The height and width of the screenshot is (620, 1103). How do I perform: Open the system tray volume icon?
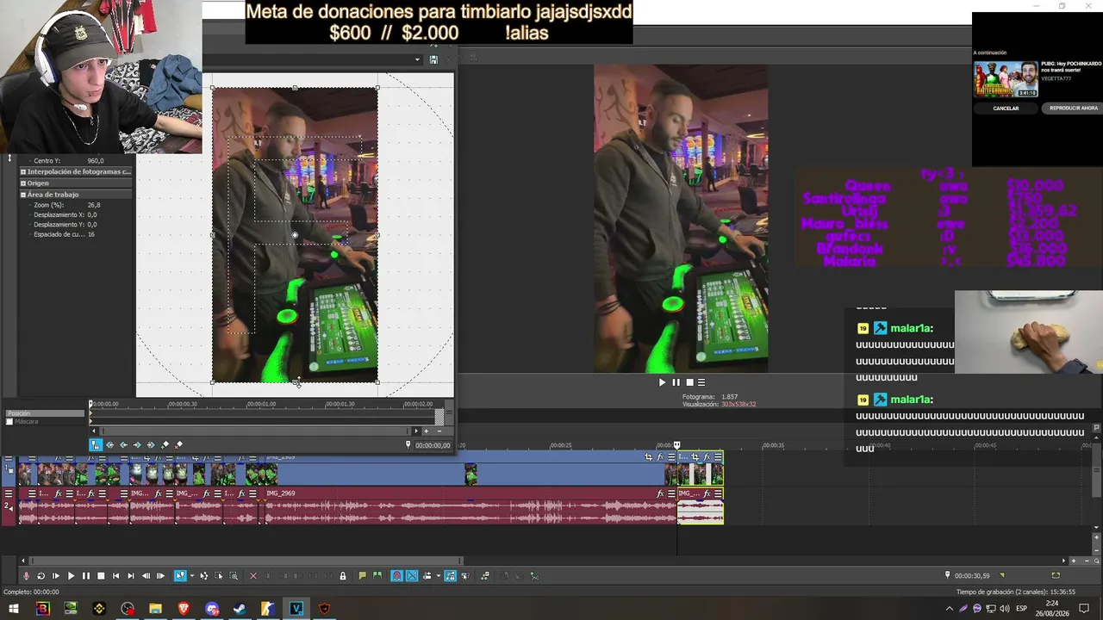coord(1004,609)
